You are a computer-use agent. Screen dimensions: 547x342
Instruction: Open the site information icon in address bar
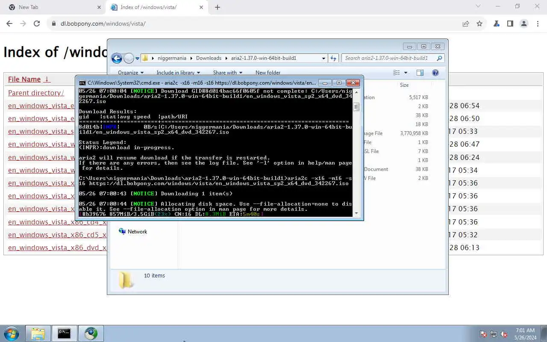pyautogui.click(x=54, y=24)
